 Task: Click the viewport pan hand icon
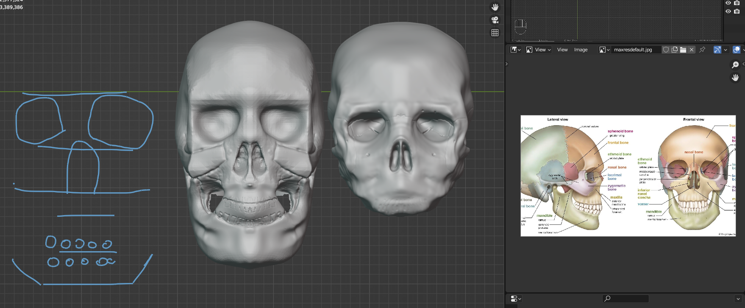(x=495, y=7)
